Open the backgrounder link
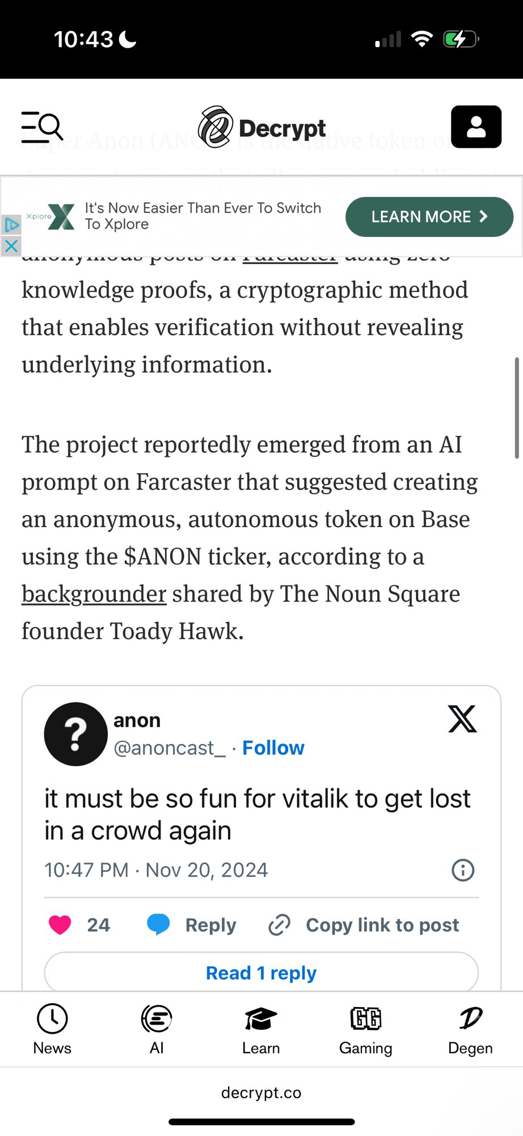This screenshot has height=1136, width=523. 93,594
